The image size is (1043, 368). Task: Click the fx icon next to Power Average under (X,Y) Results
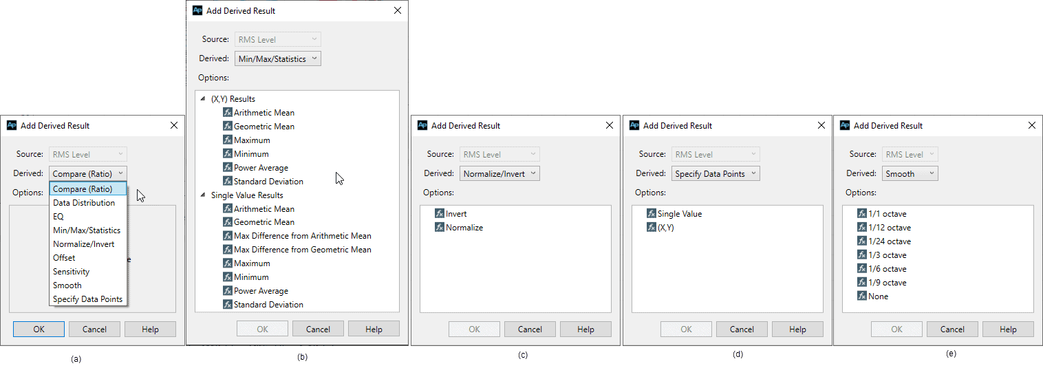228,168
